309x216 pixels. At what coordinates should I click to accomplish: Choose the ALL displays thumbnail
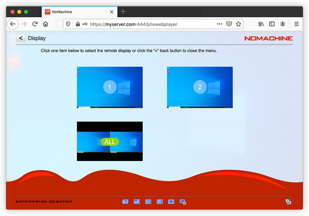[x=110, y=141]
